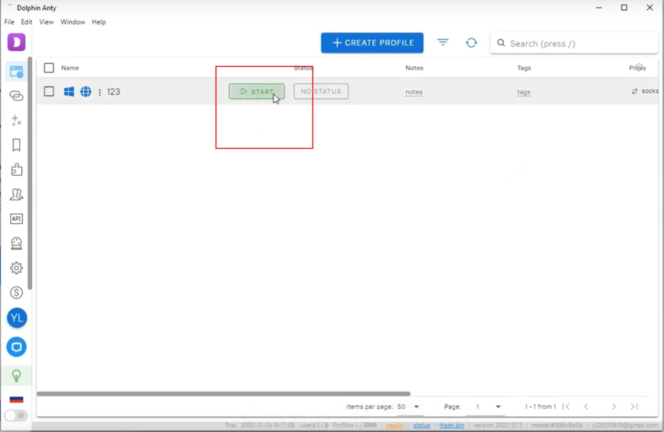Screen dimensions: 664x432
Task: Start the 123 browser profile
Action: click(257, 91)
